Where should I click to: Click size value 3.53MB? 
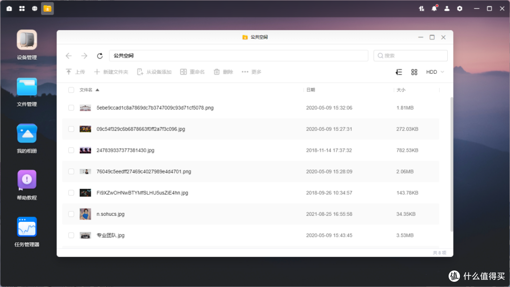(405, 236)
